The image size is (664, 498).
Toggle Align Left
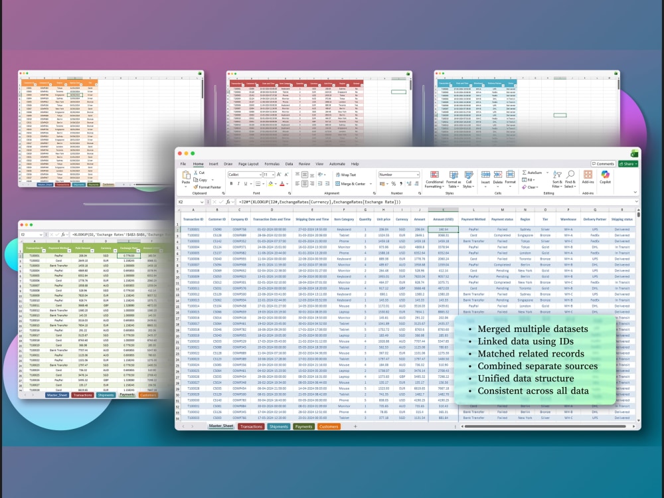tap(297, 183)
